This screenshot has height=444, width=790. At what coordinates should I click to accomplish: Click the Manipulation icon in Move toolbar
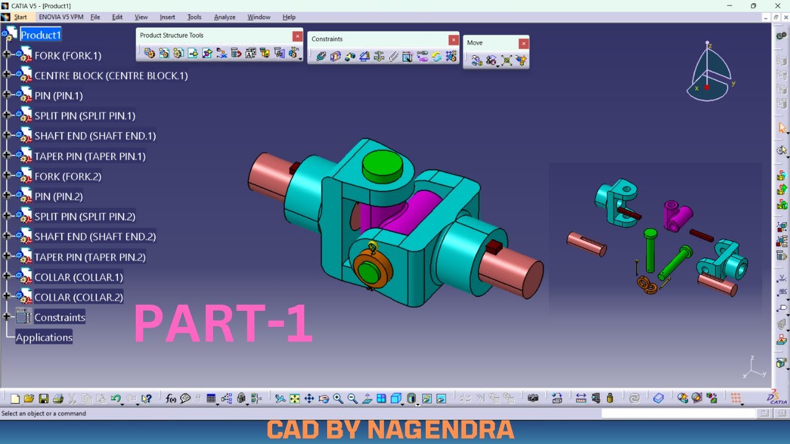coord(476,60)
